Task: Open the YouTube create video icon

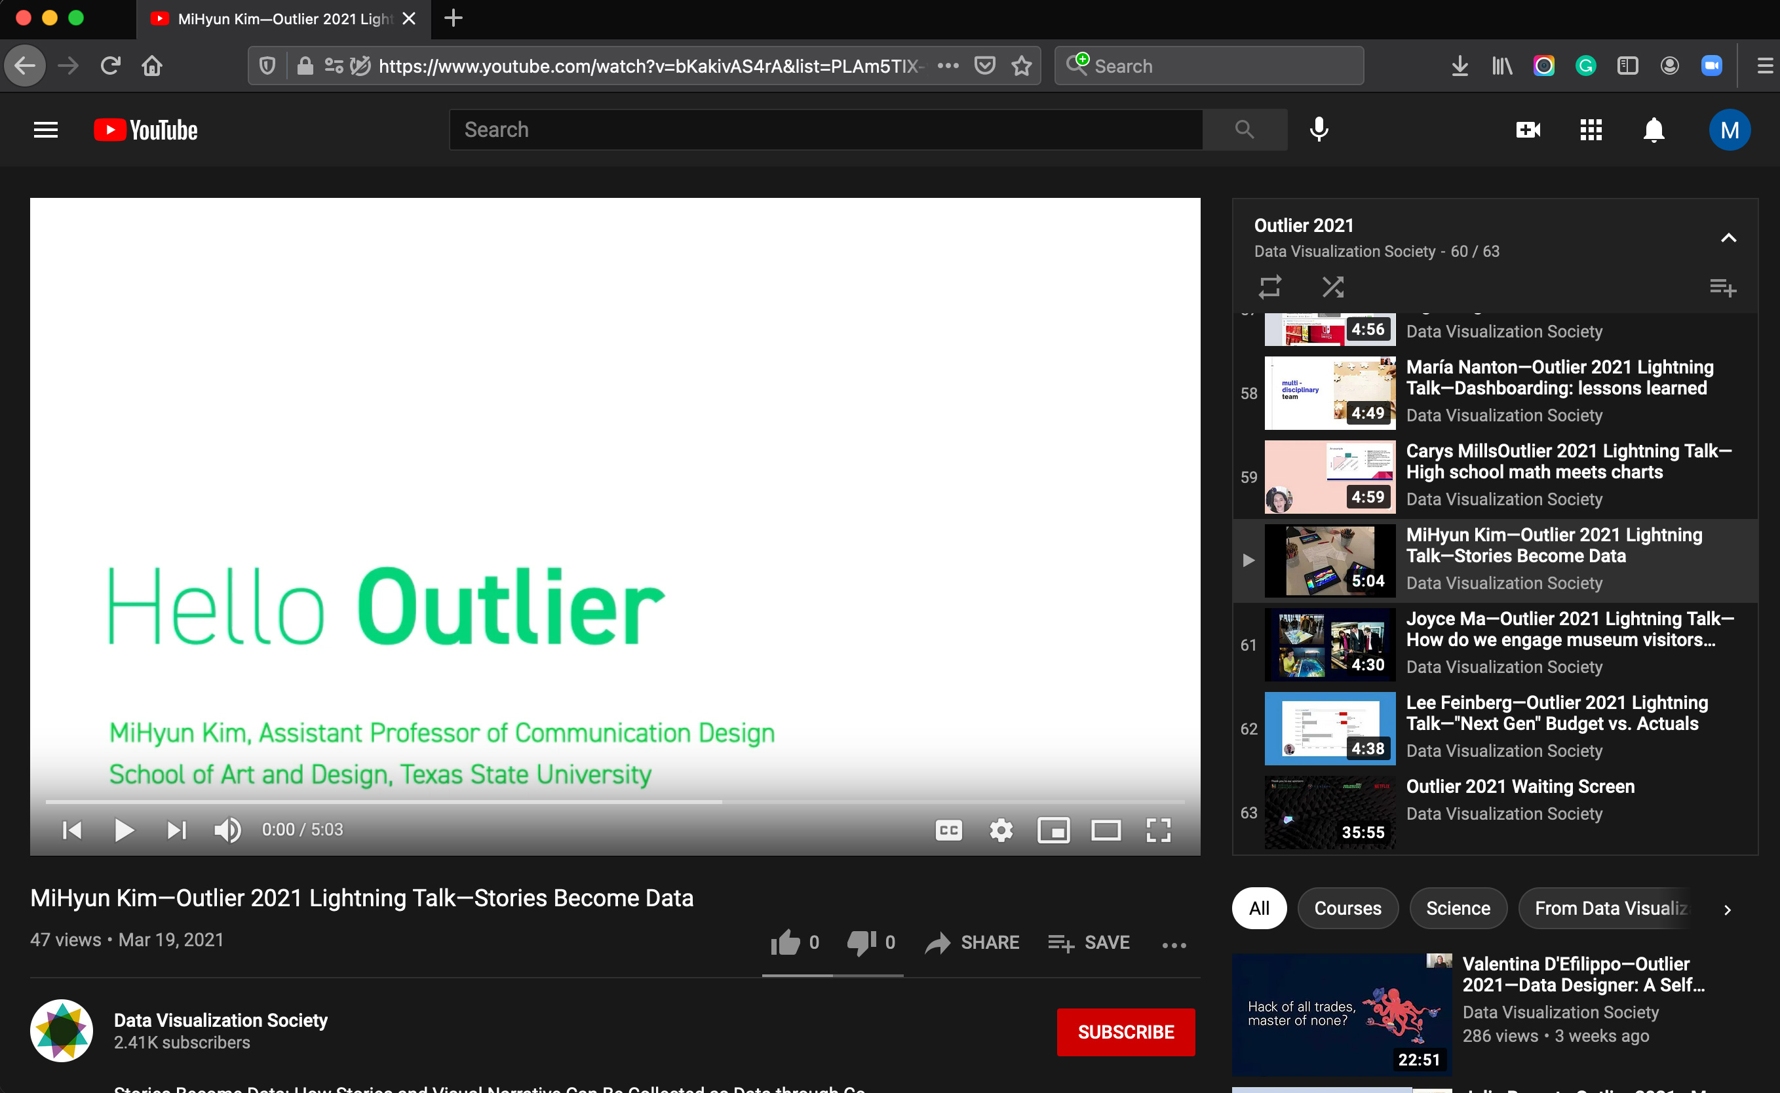Action: (x=1528, y=130)
